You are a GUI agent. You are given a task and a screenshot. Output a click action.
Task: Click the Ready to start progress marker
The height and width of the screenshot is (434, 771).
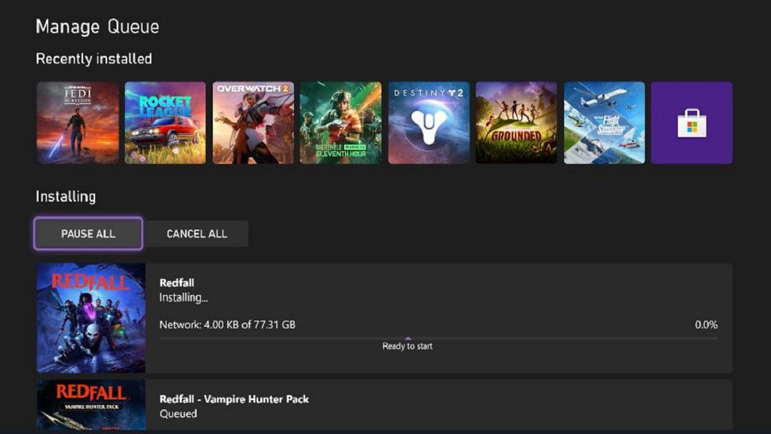408,346
